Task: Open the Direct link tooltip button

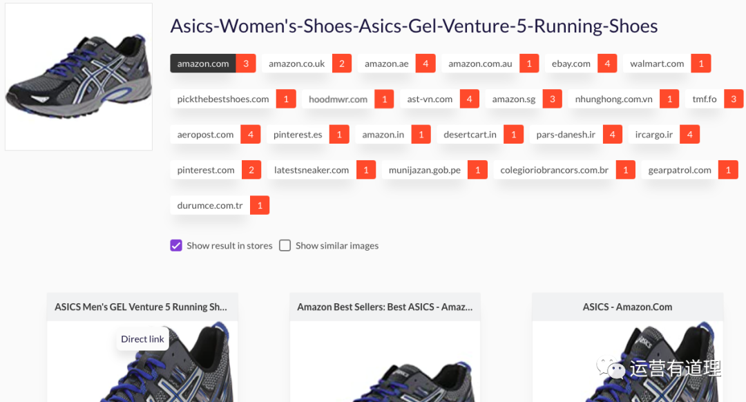Action: 143,339
